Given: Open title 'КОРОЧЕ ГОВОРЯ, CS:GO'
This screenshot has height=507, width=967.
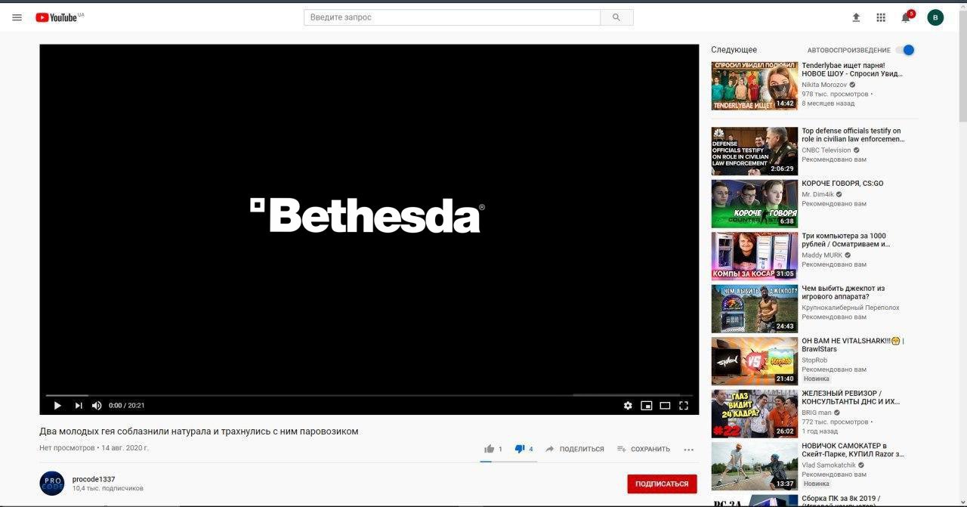Looking at the screenshot, I should (x=842, y=184).
